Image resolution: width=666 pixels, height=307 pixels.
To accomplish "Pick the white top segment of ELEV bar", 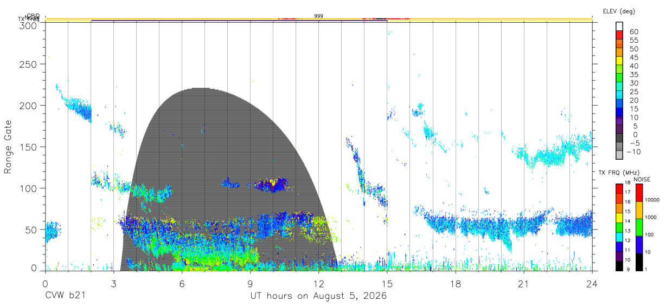I will click(619, 26).
